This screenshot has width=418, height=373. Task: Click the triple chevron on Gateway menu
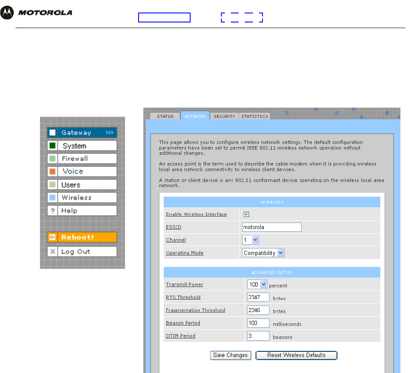[110, 133]
